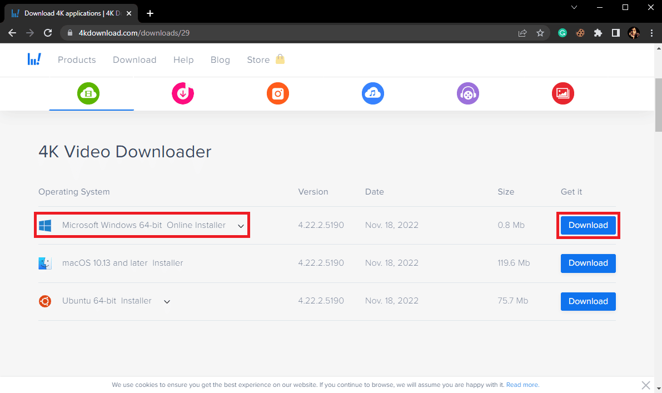Open the Products menu

[77, 60]
